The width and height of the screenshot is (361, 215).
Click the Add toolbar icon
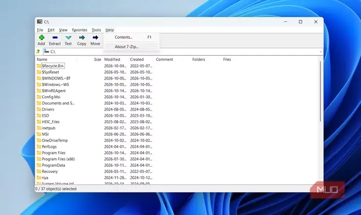[x=41, y=37]
